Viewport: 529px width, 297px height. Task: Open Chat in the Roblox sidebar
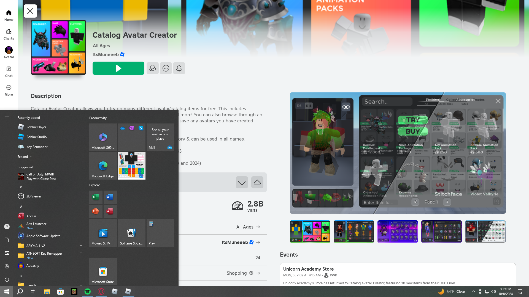9,71
